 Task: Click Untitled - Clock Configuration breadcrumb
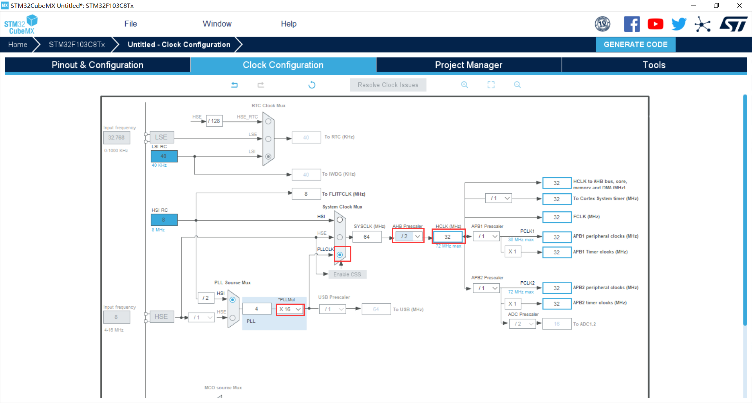pos(179,45)
